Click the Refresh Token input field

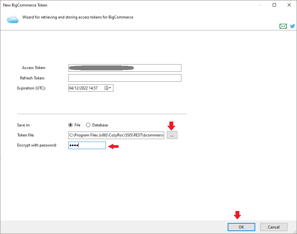[125, 78]
